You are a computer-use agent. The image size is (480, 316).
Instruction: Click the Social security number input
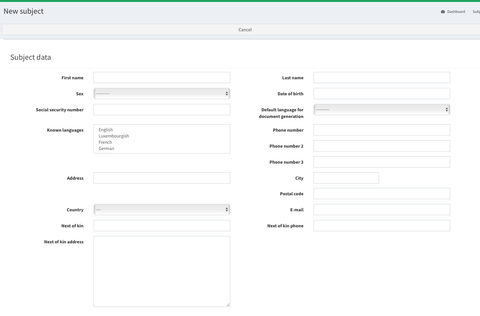pos(161,110)
